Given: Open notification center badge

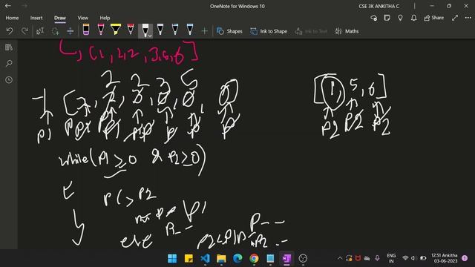Looking at the screenshot, I should [x=465, y=258].
